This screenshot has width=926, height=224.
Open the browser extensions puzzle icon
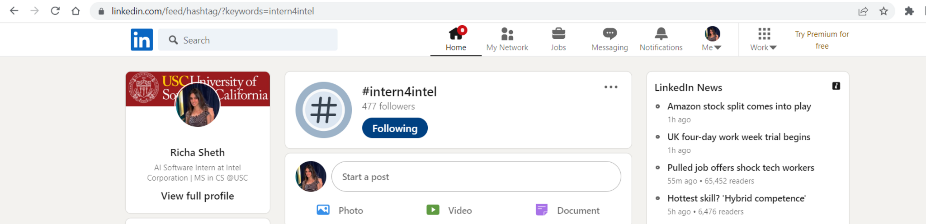(909, 11)
